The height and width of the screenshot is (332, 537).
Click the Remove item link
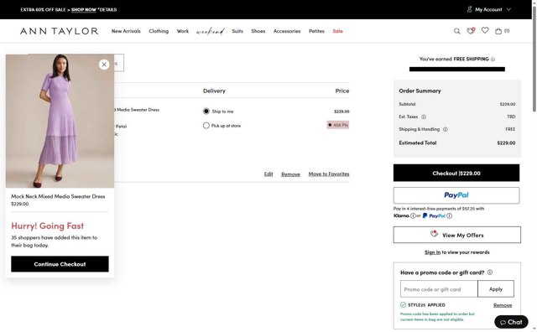click(291, 174)
